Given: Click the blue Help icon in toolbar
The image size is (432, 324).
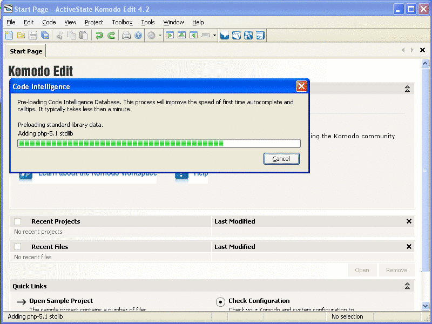Looking at the screenshot, I should [x=138, y=36].
